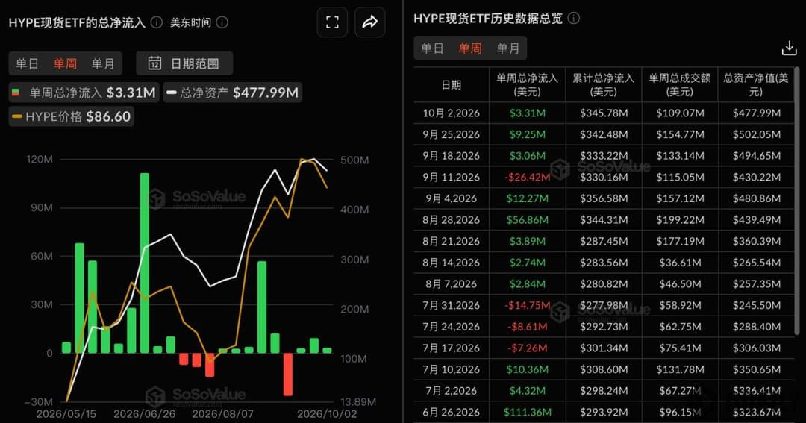806x423 pixels.
Task: Click the 9月 25,2026 date cell
Action: (x=452, y=135)
